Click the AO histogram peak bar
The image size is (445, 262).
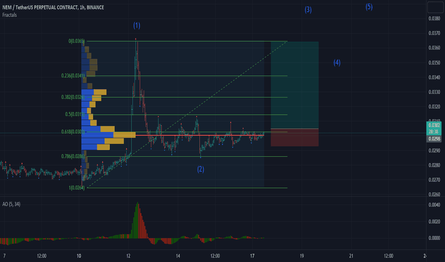tap(138, 220)
